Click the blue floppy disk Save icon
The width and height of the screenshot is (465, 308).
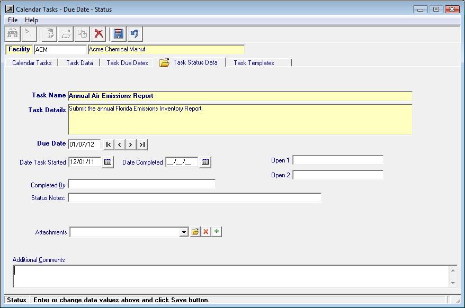(x=118, y=34)
